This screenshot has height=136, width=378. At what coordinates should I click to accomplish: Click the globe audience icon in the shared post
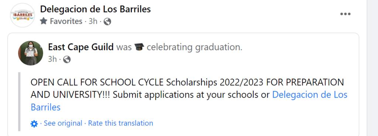point(66,59)
